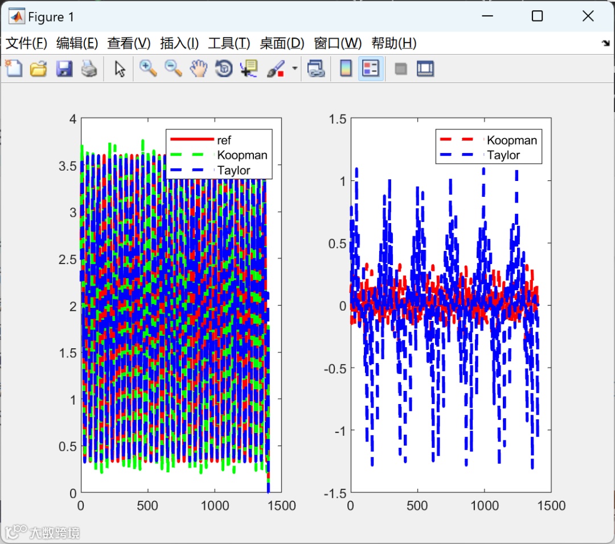Click the New Figure toolbar icon
This screenshot has height=544, width=615.
14,69
